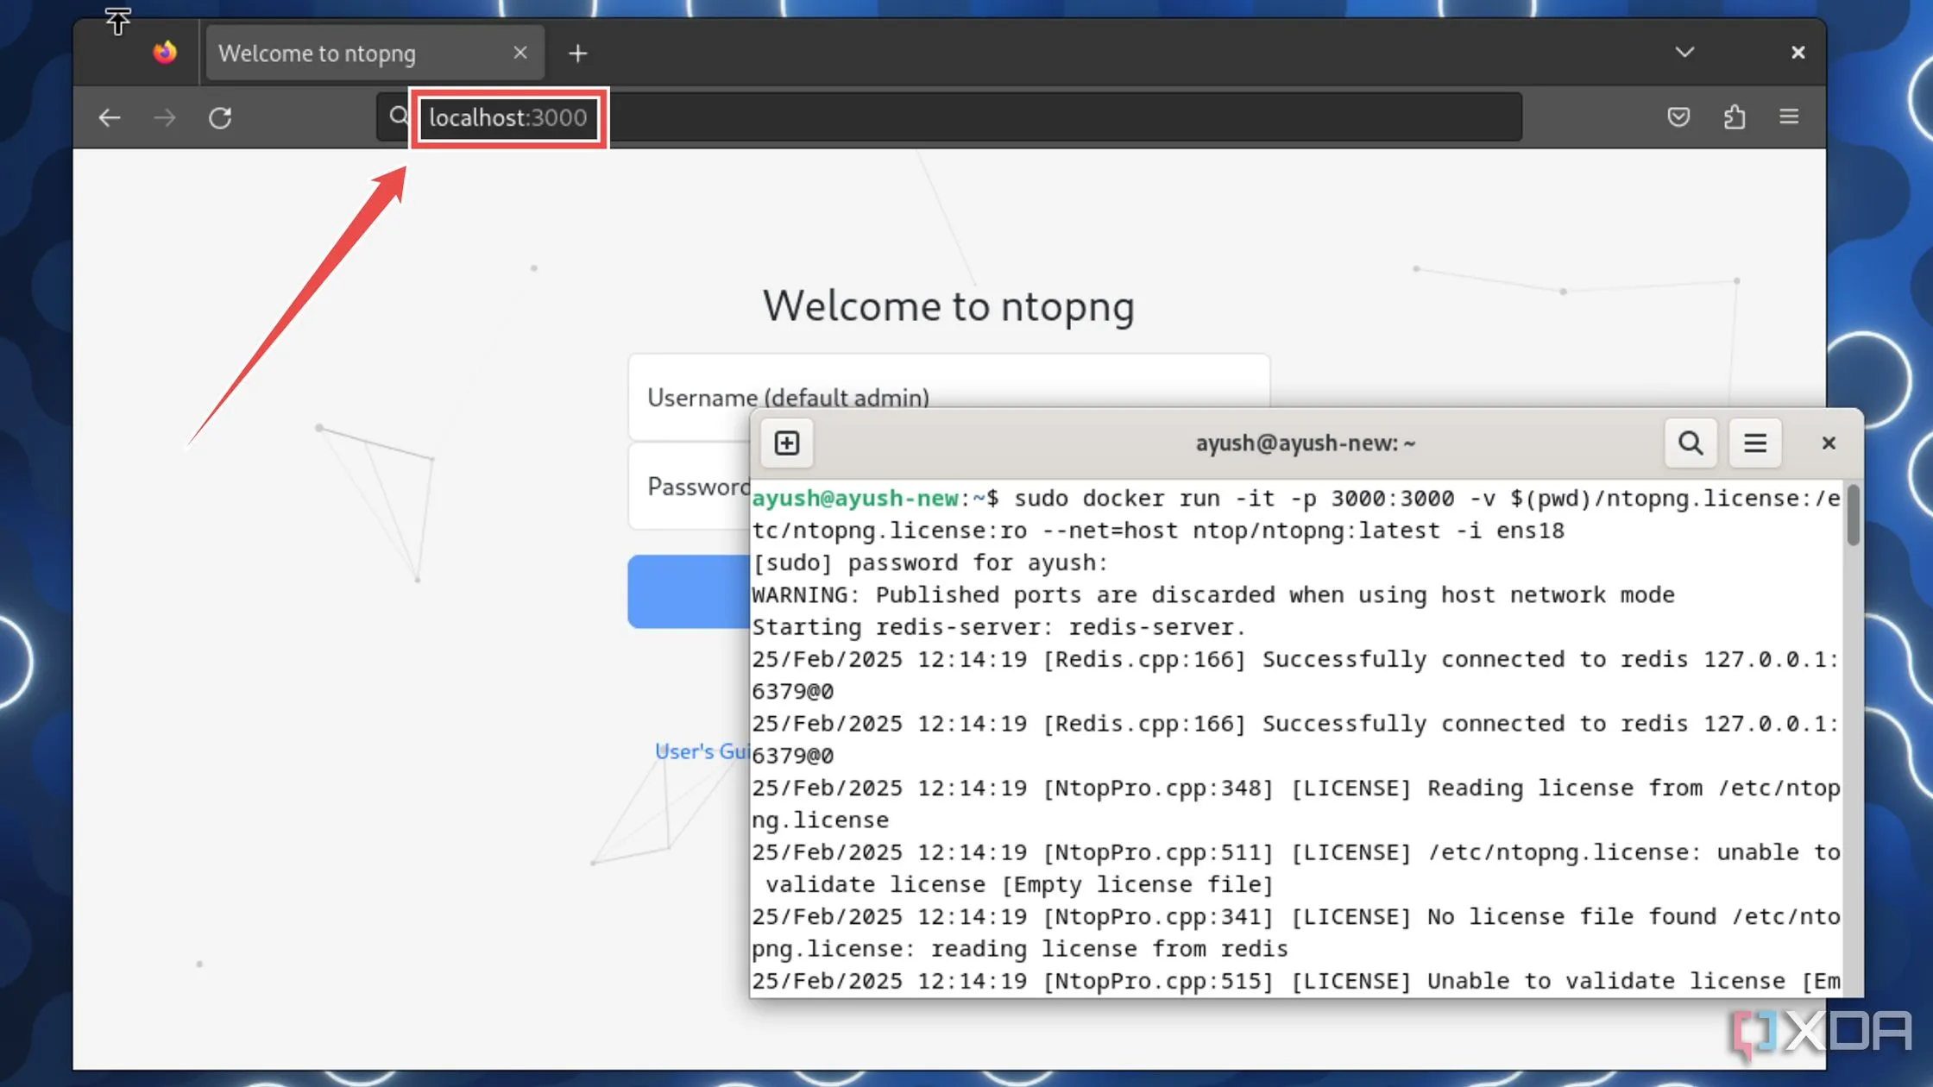Focus the localhost:3000 address bar
Viewport: 1933px width, 1087px height.
pos(949,117)
